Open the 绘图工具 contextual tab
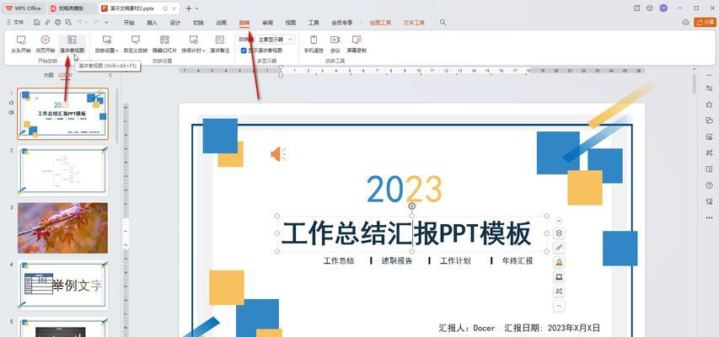Image resolution: width=719 pixels, height=337 pixels. click(x=380, y=23)
